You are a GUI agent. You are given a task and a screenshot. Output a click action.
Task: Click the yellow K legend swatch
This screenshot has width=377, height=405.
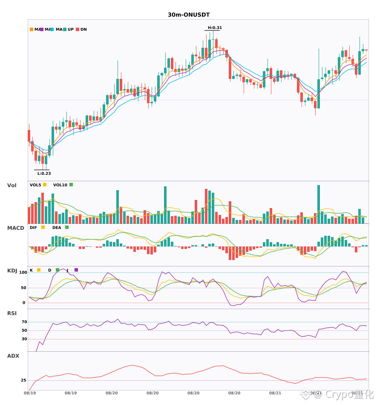[39, 270]
